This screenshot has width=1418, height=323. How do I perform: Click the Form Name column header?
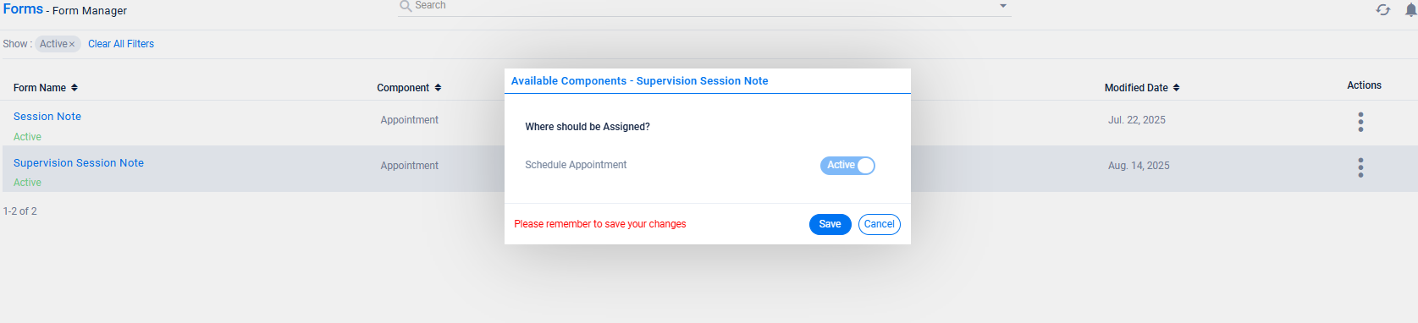point(40,88)
